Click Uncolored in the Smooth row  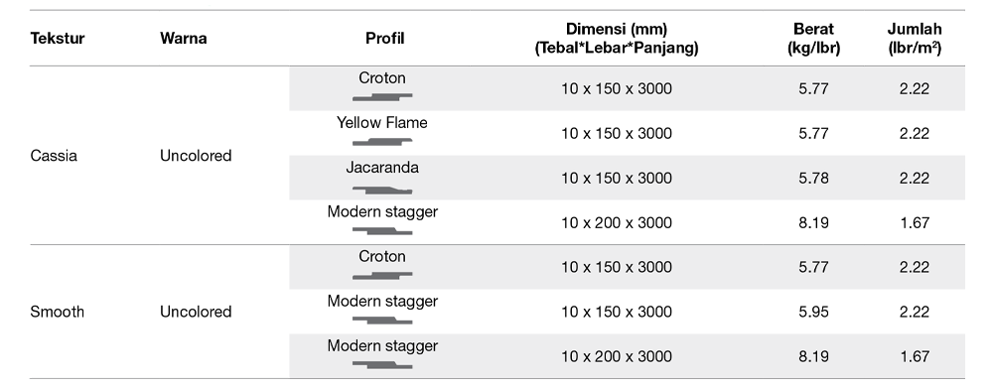[196, 312]
